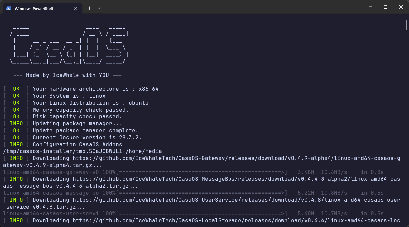Click the OK tag beside hardware architecture

(x=16, y=89)
